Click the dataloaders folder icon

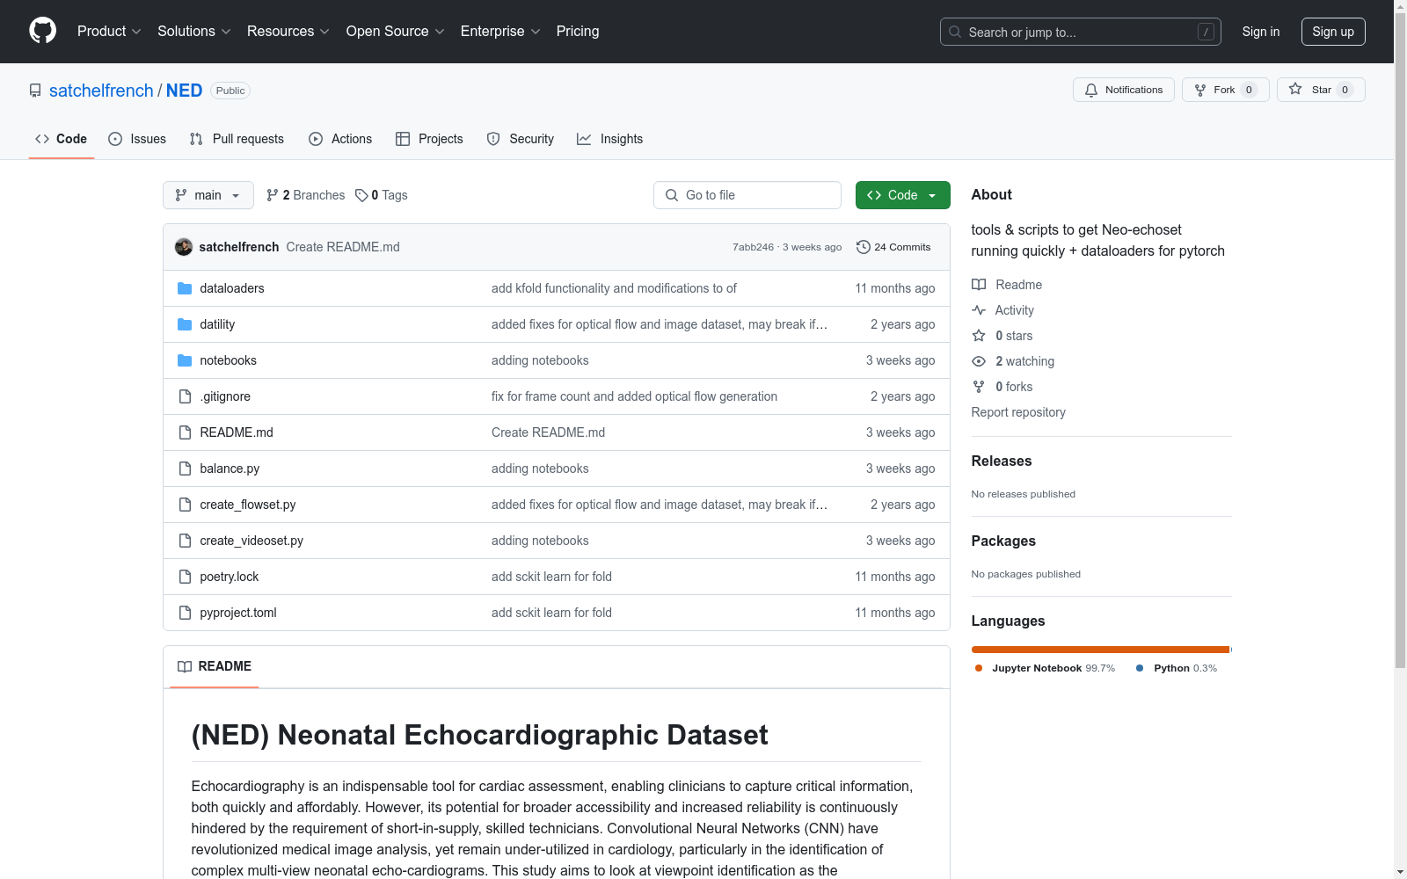click(x=185, y=288)
